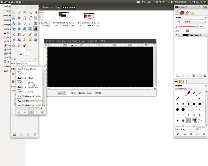The width and height of the screenshot is (208, 166).
Task: Switch to the Undo History tab
Action: (x=192, y=13)
